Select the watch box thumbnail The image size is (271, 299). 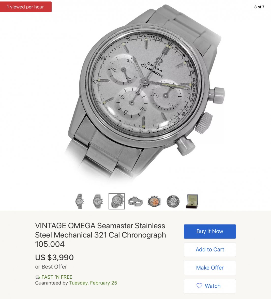[192, 201]
